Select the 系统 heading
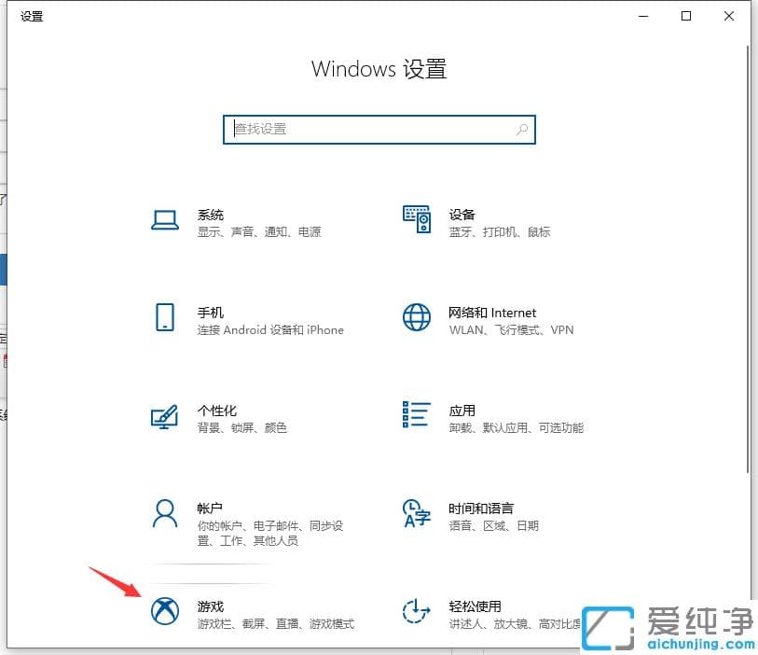758x655 pixels. 211,215
